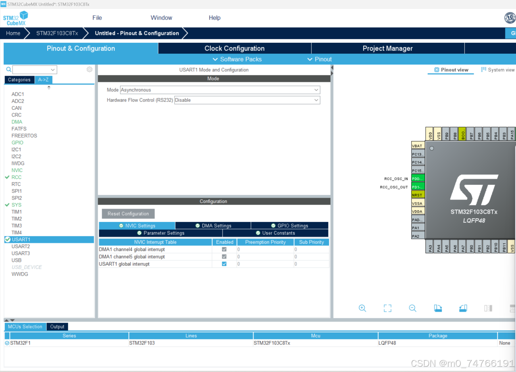Fit chip to view with frame icon
516x372 pixels.
(387, 308)
